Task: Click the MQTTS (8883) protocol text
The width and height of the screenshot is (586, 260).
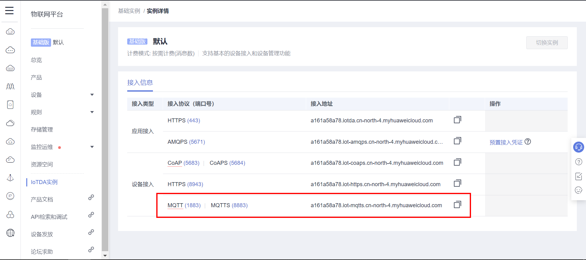Action: point(229,205)
